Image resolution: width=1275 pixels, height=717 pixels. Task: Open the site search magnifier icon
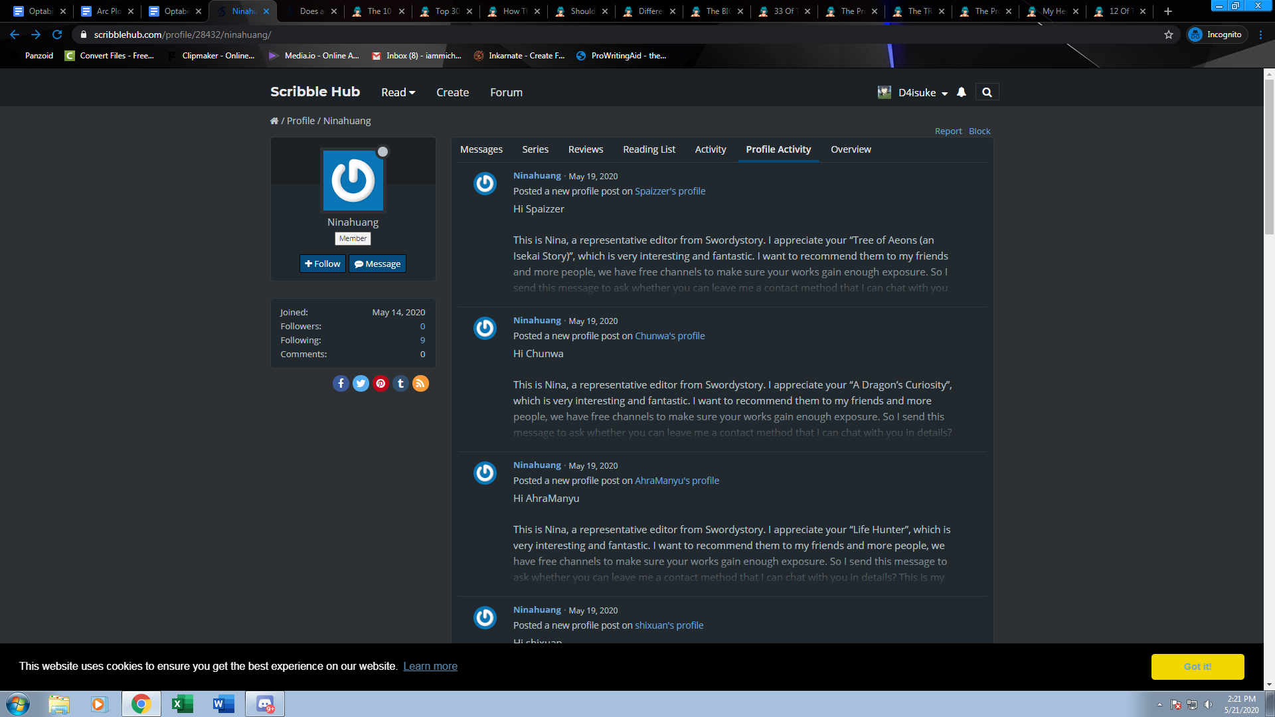(987, 92)
